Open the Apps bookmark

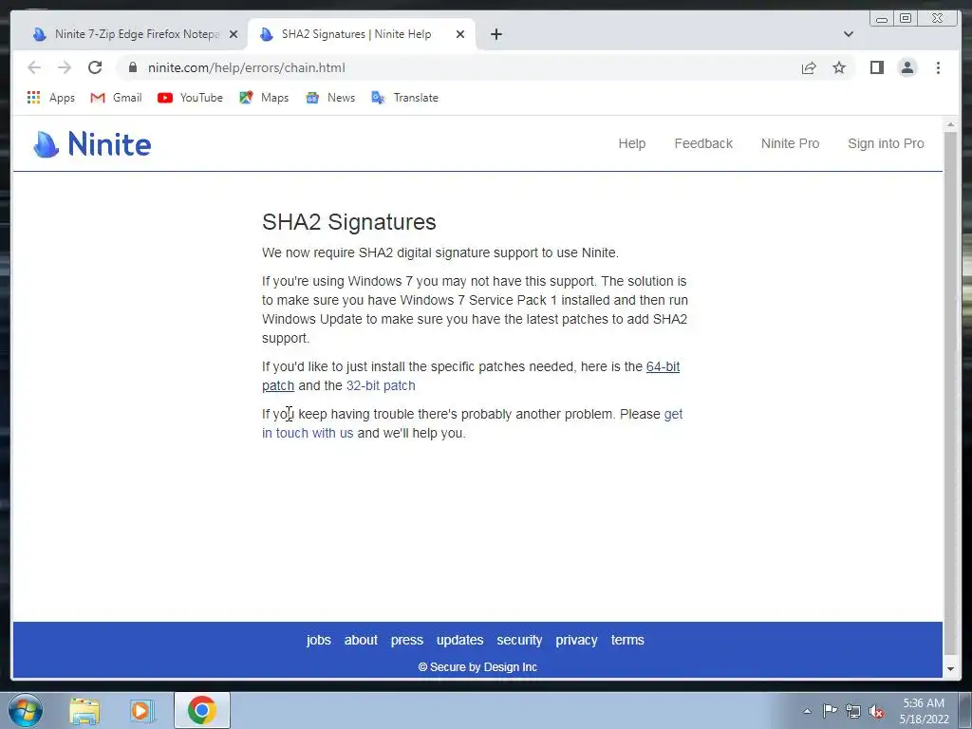click(x=51, y=98)
